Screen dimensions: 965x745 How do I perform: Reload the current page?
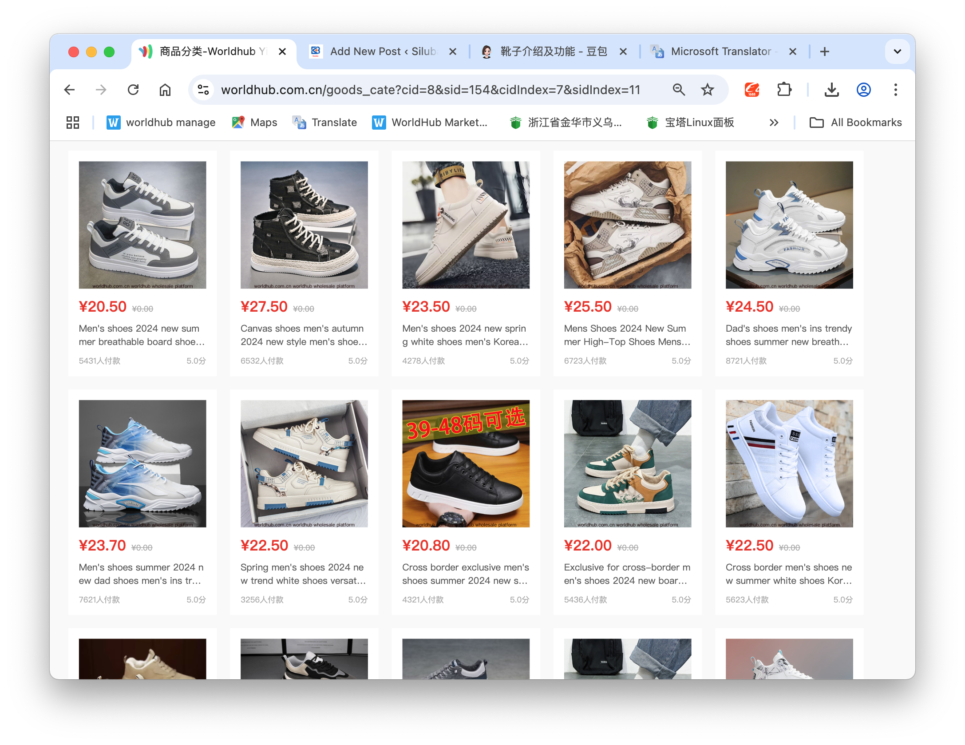pos(133,90)
